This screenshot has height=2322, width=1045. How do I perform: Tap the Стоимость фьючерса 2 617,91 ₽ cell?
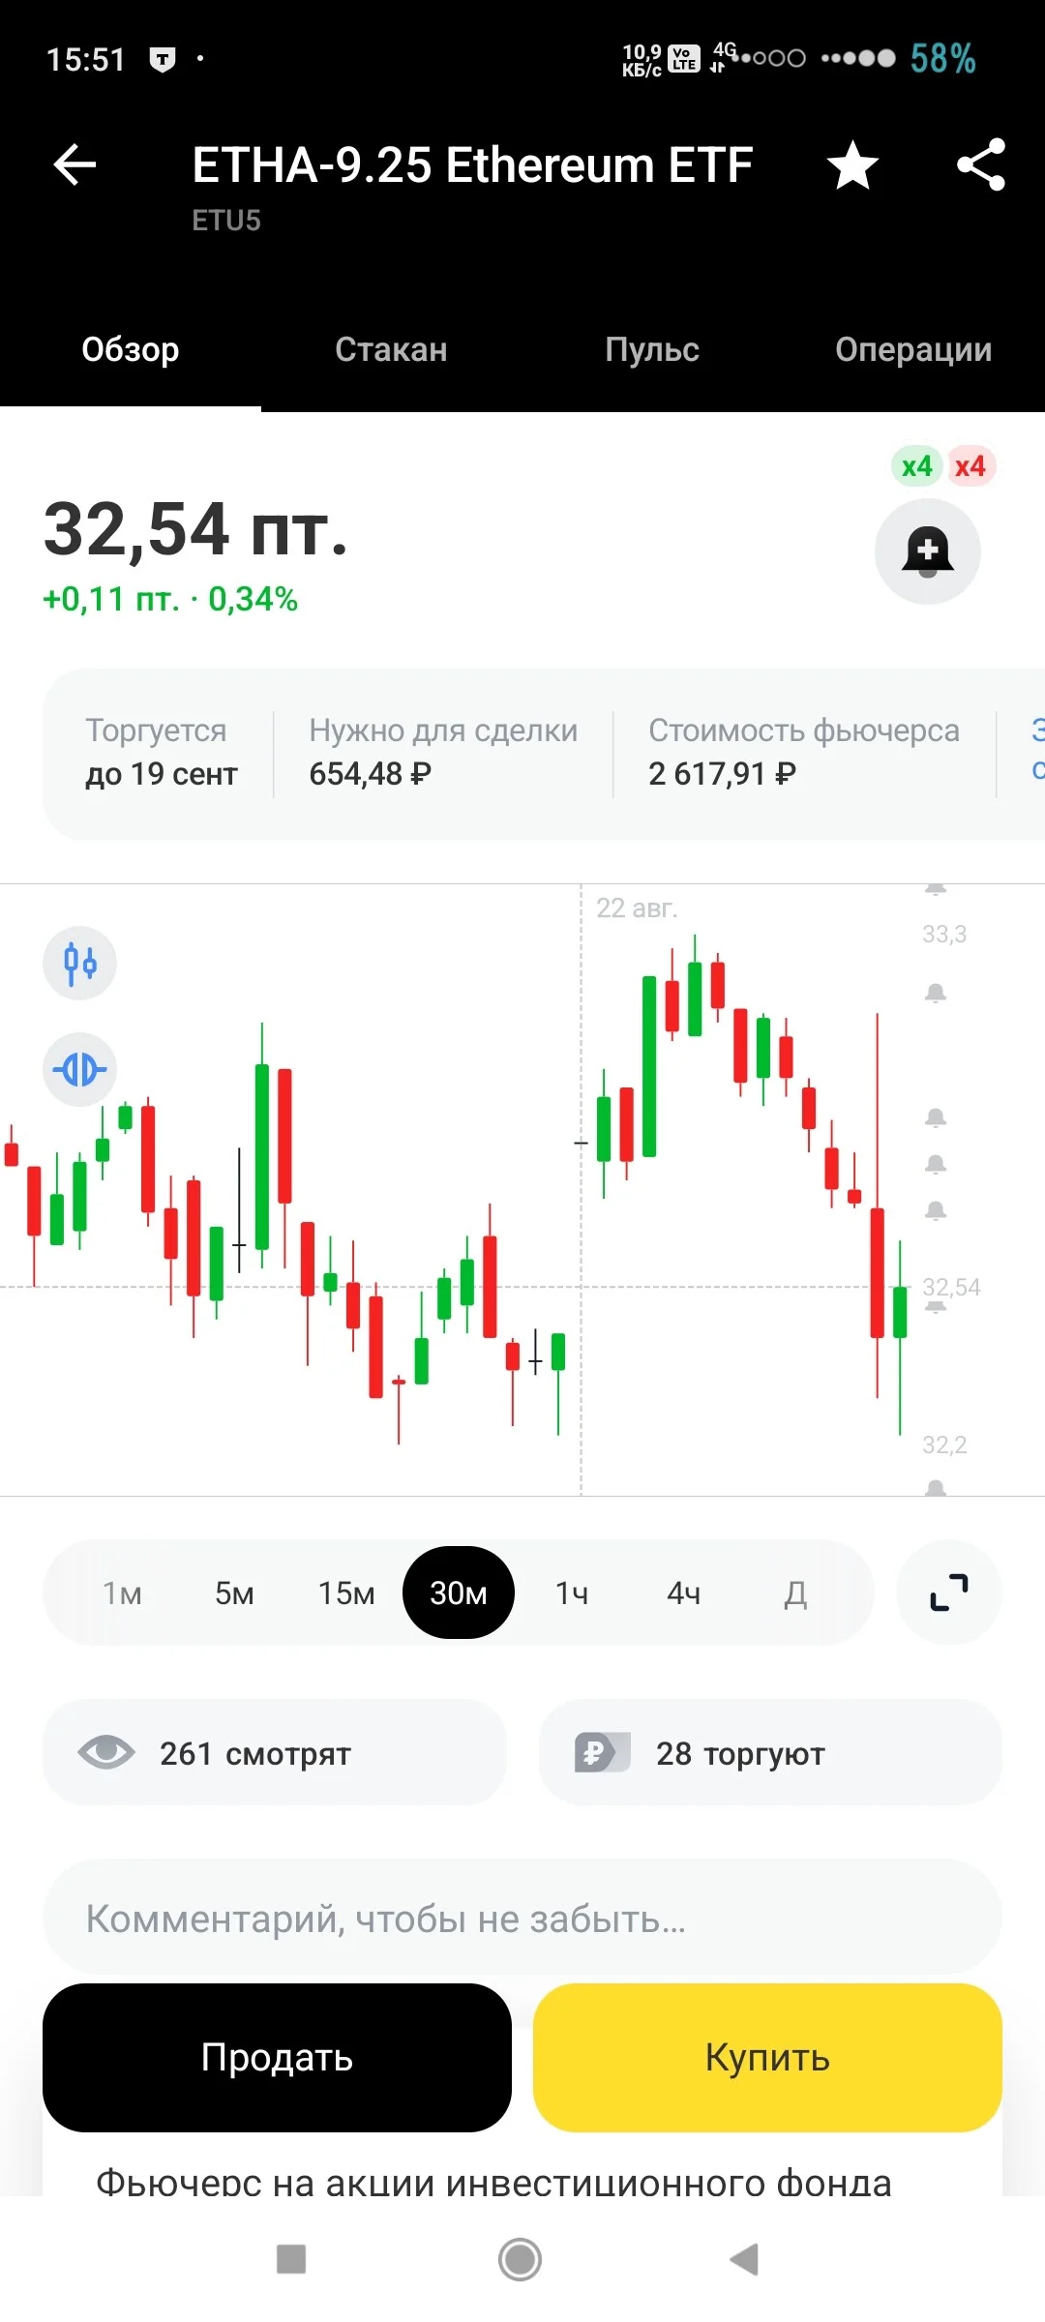coord(804,753)
